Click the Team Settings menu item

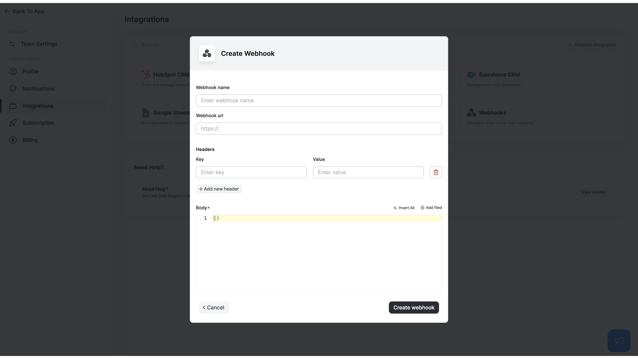39,44
